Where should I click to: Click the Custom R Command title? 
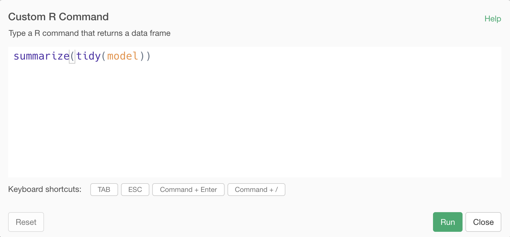click(58, 17)
